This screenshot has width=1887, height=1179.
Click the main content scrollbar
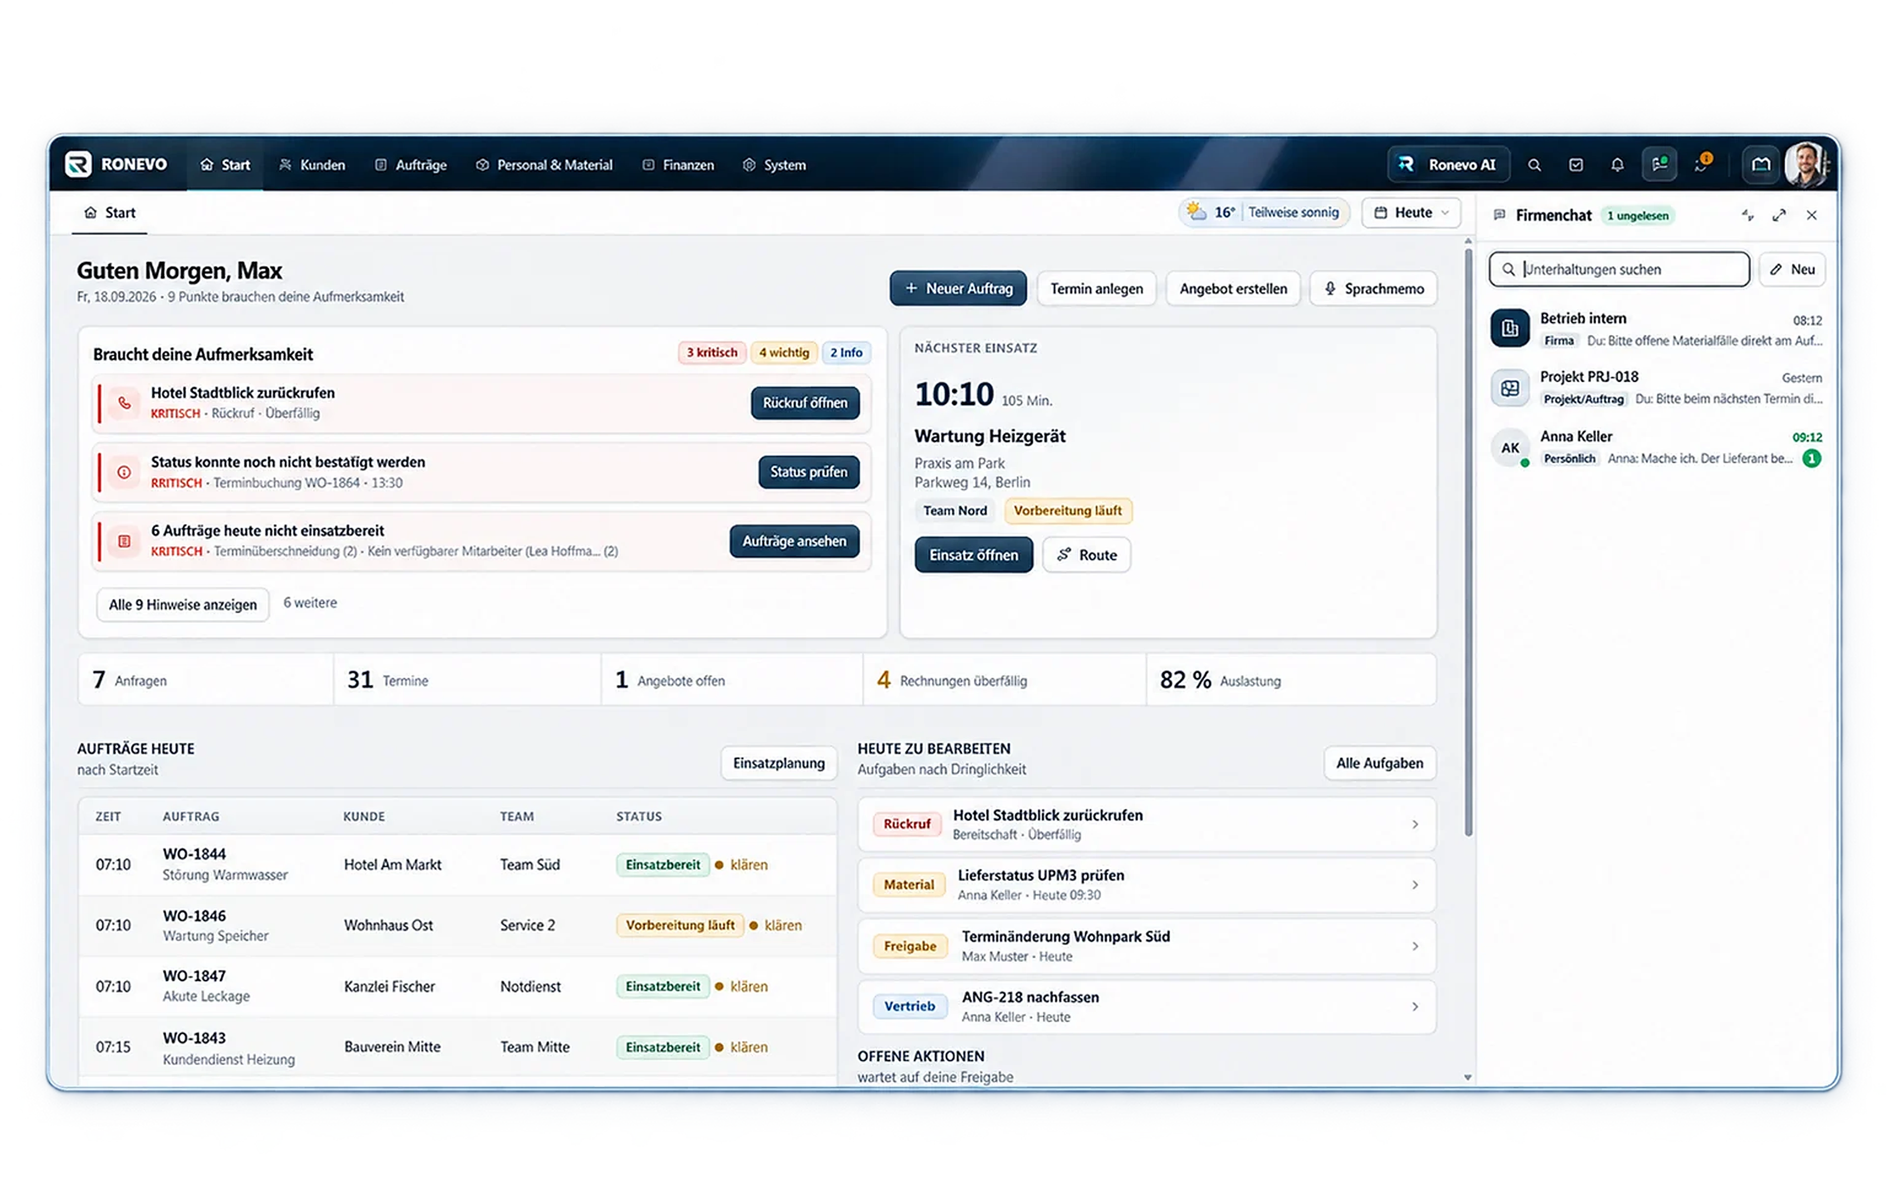pos(1468,542)
